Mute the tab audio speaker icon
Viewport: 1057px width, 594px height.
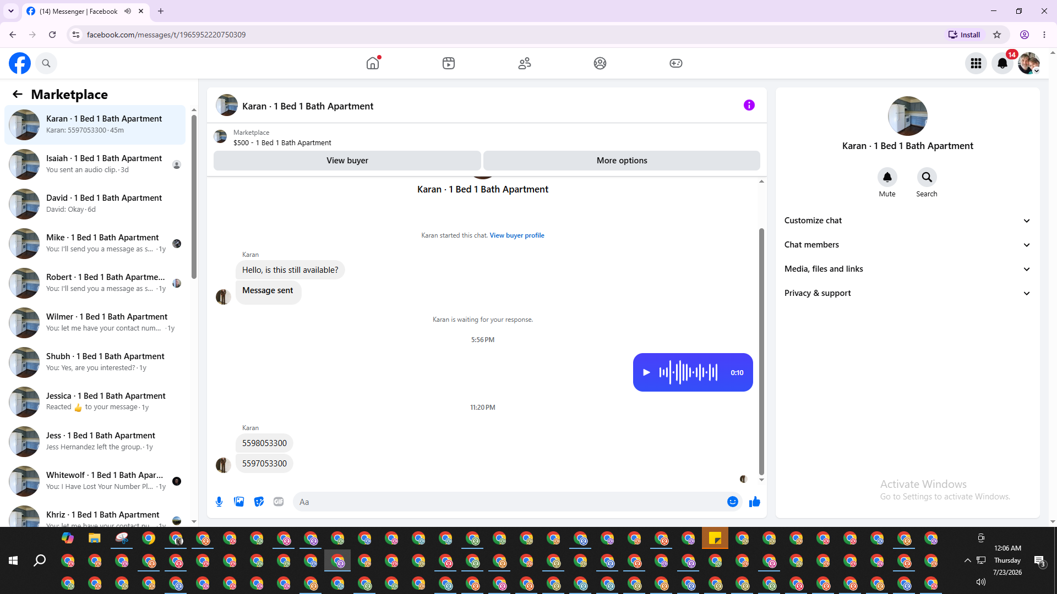click(x=128, y=11)
